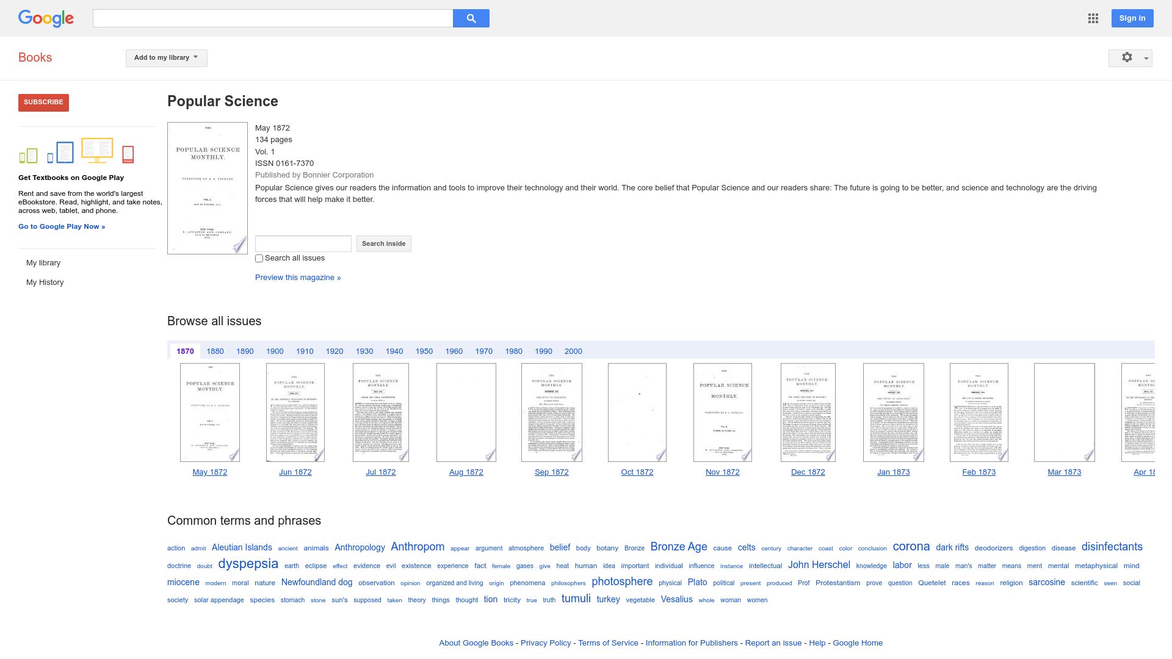Click the dyspepsia term link
The image size is (1172, 659).
(x=248, y=564)
